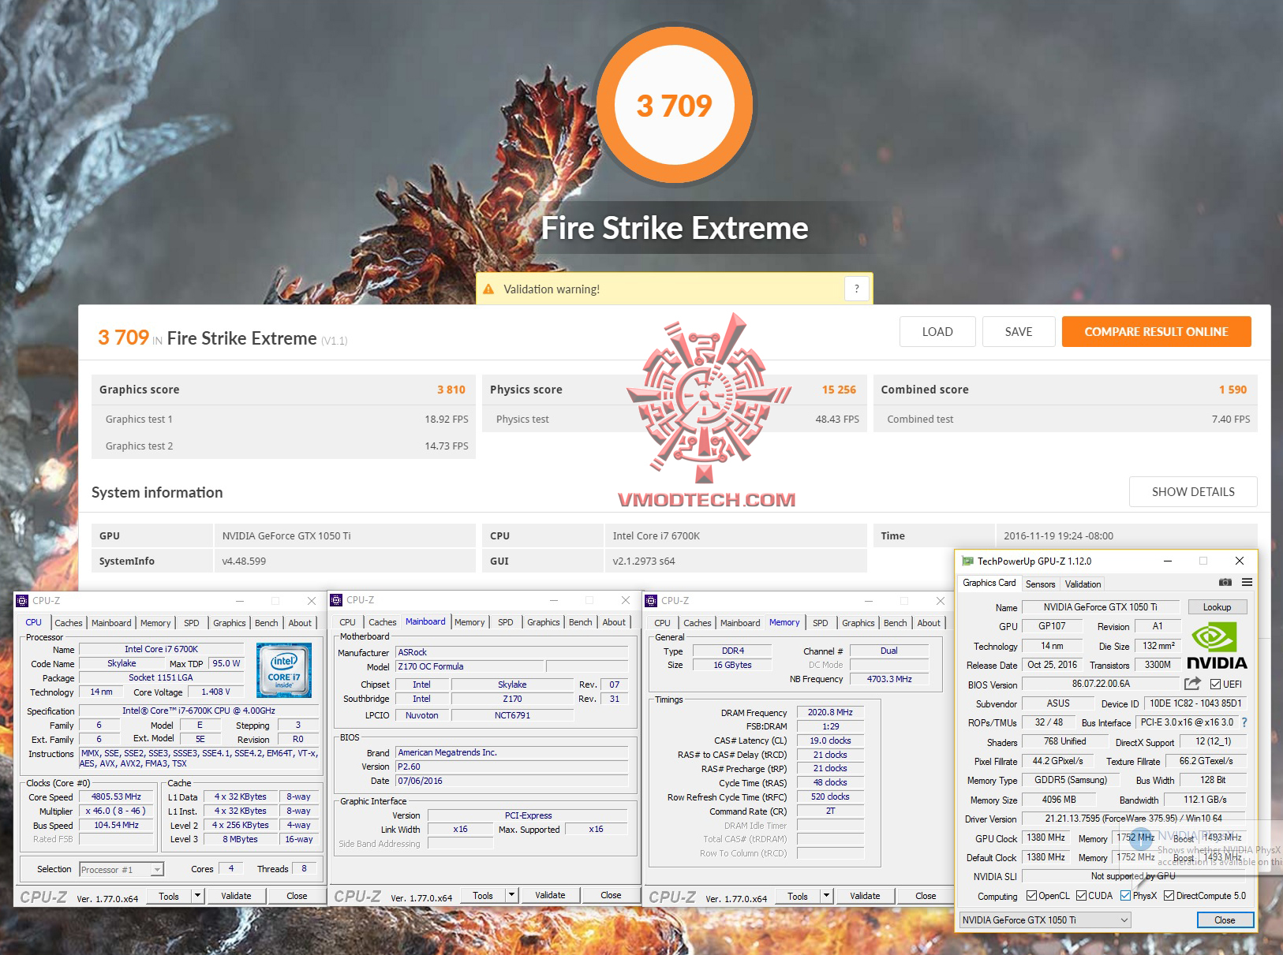Open the validation warning help question button
This screenshot has height=955, width=1283.
[x=857, y=289]
